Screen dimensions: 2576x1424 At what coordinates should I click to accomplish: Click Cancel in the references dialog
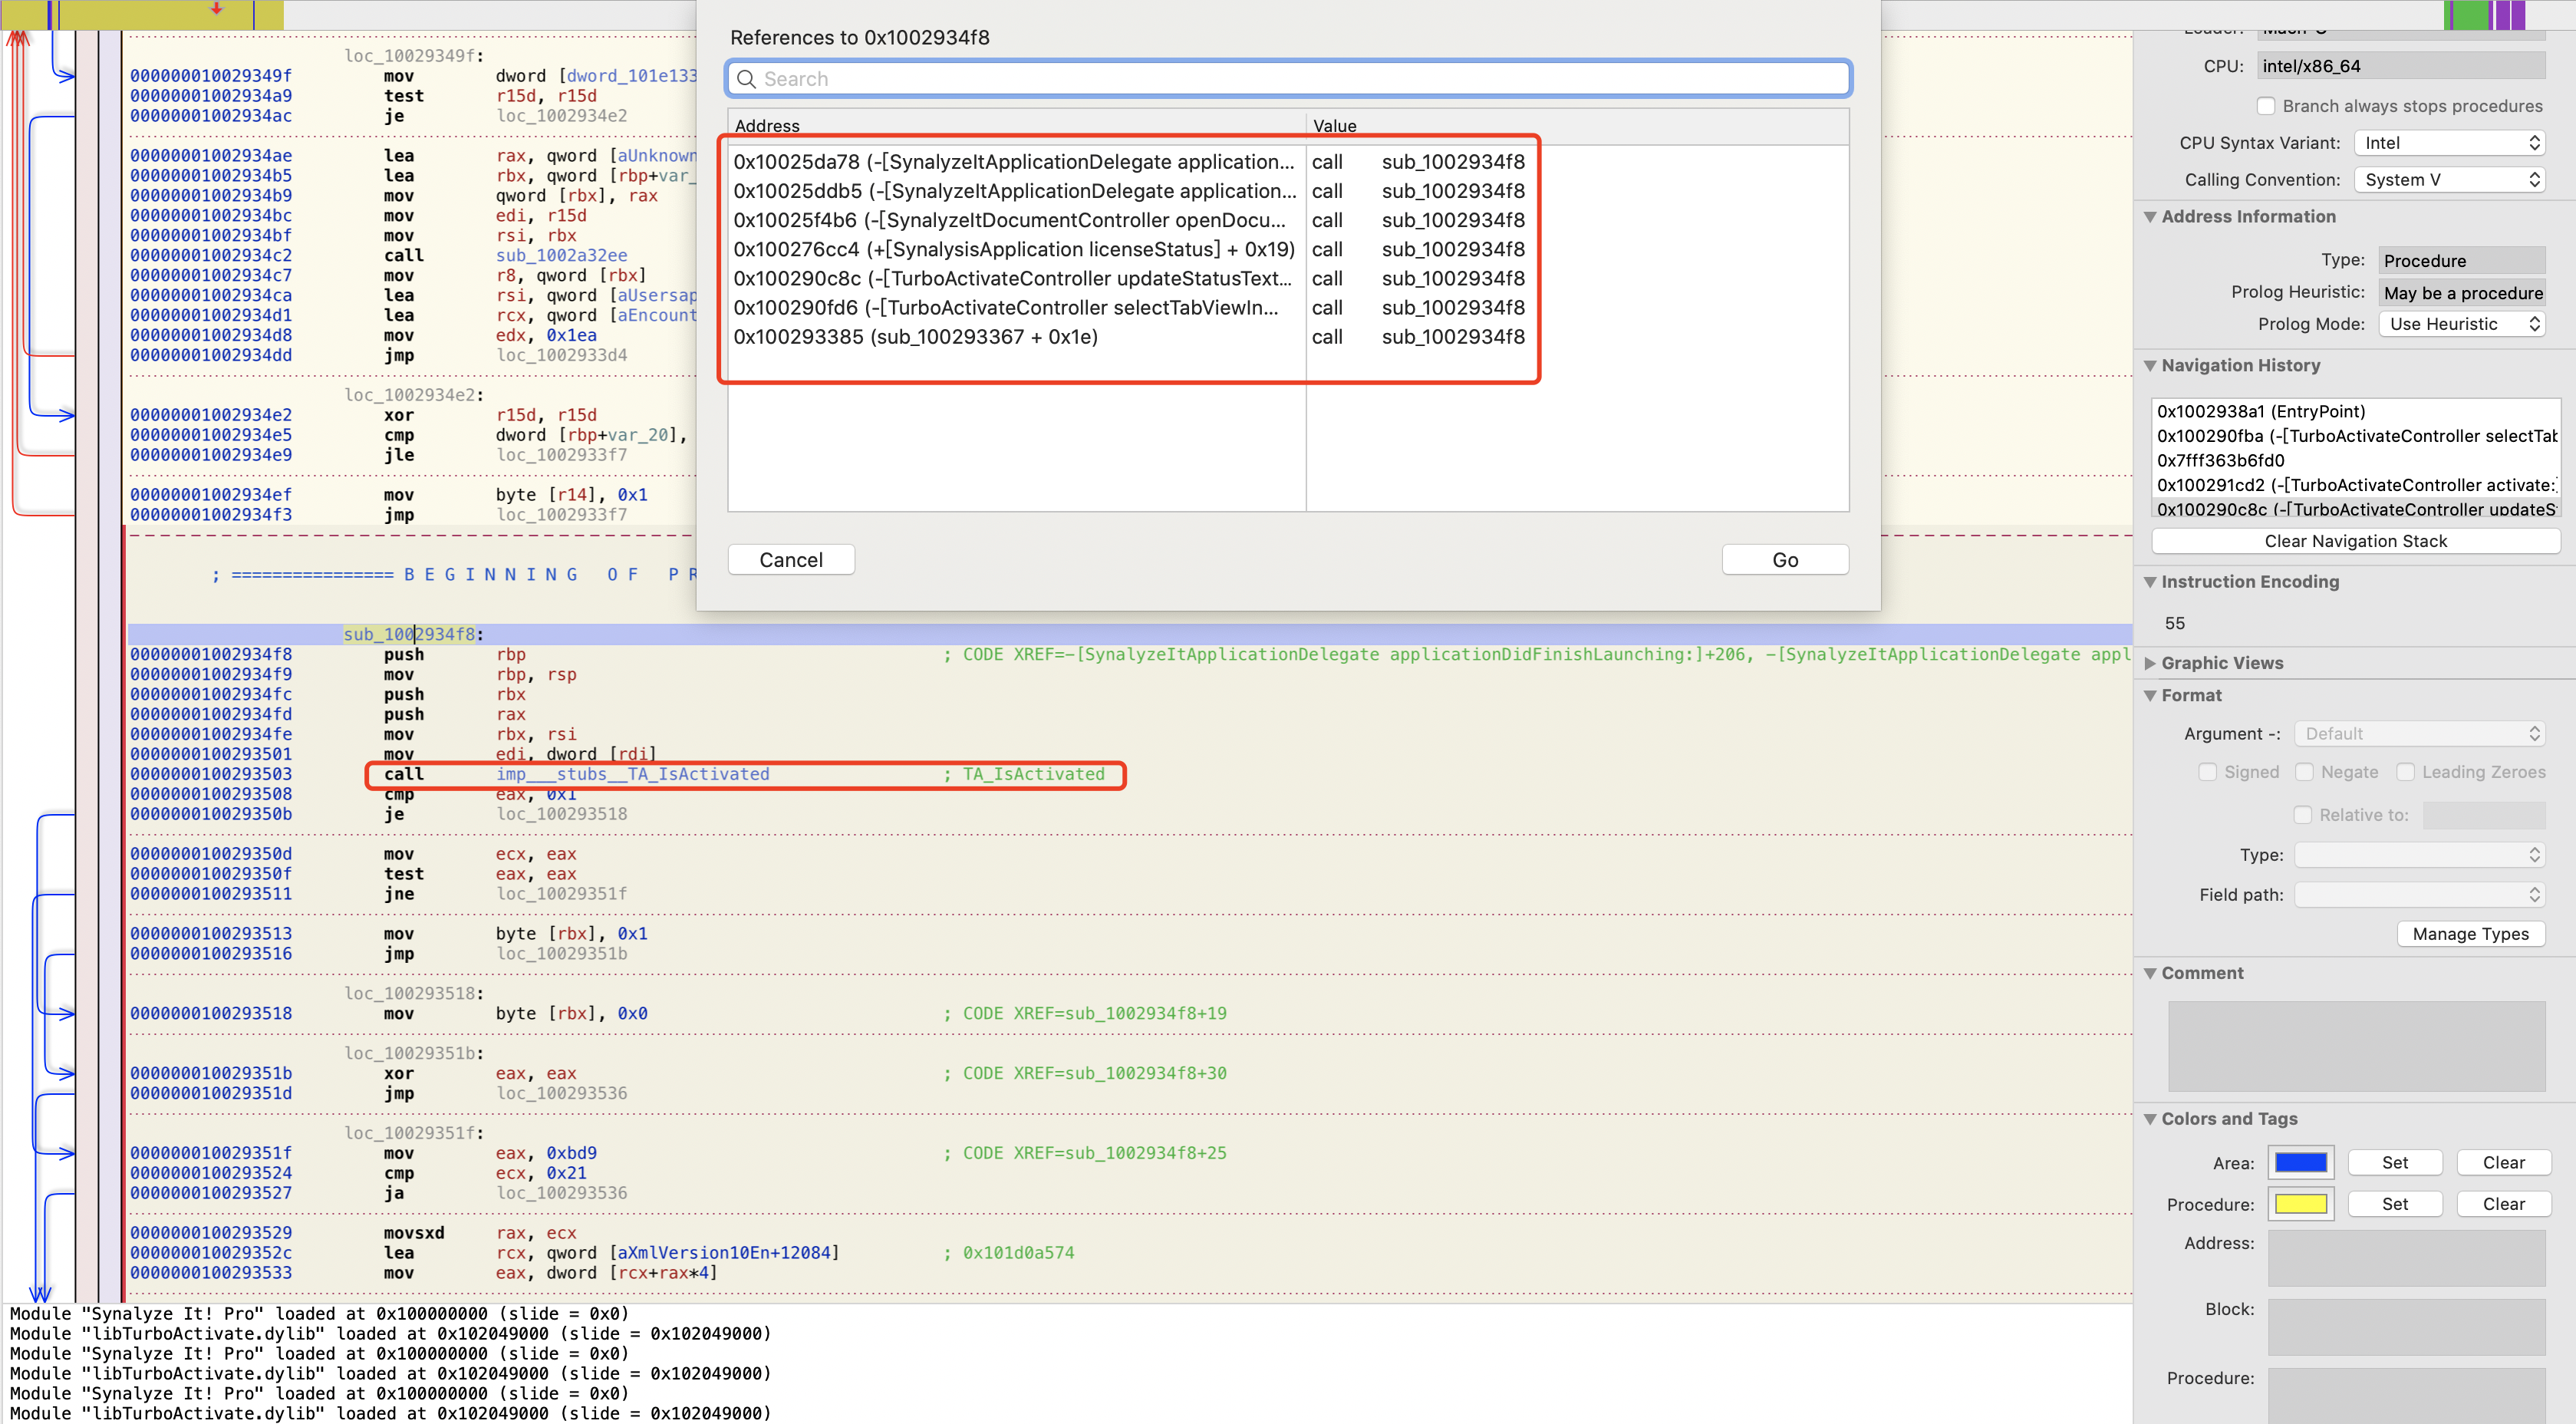tap(790, 560)
